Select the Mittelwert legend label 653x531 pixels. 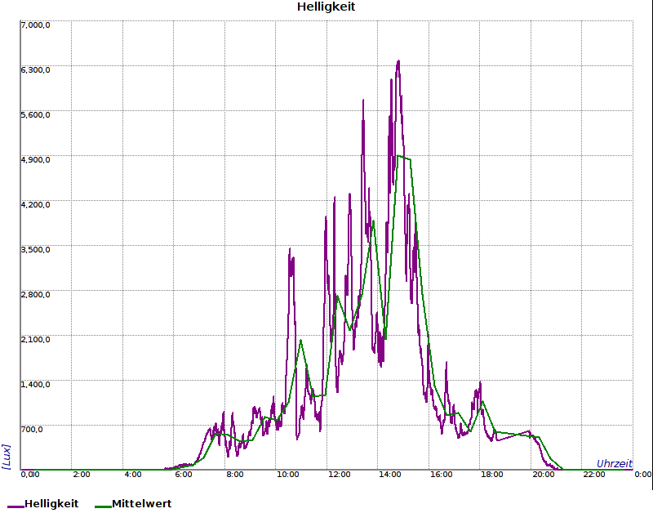[141, 503]
